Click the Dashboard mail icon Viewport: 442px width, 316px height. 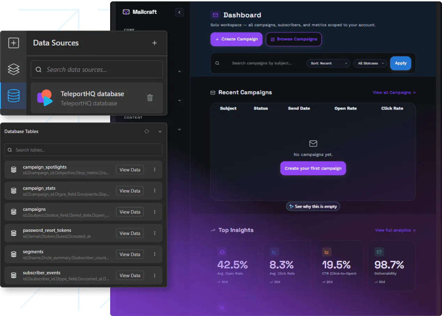click(x=215, y=15)
